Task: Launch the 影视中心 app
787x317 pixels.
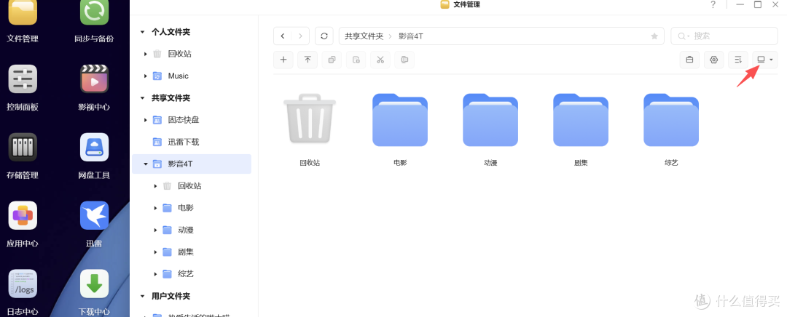Action: [x=94, y=79]
